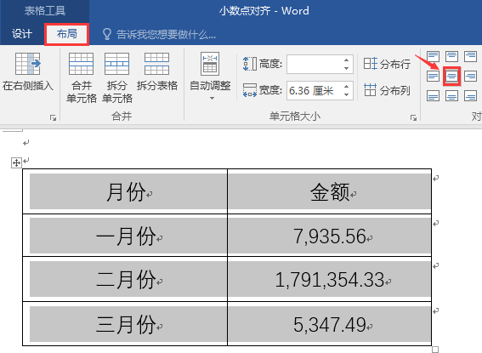Open 单元格大小 group dialog launcher
The height and width of the screenshot is (353, 482).
[414, 117]
